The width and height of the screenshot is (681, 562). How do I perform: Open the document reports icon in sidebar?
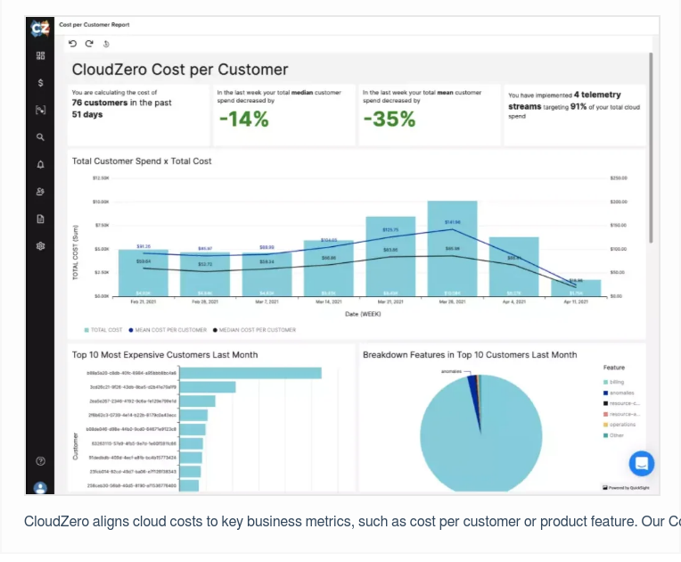[x=40, y=219]
